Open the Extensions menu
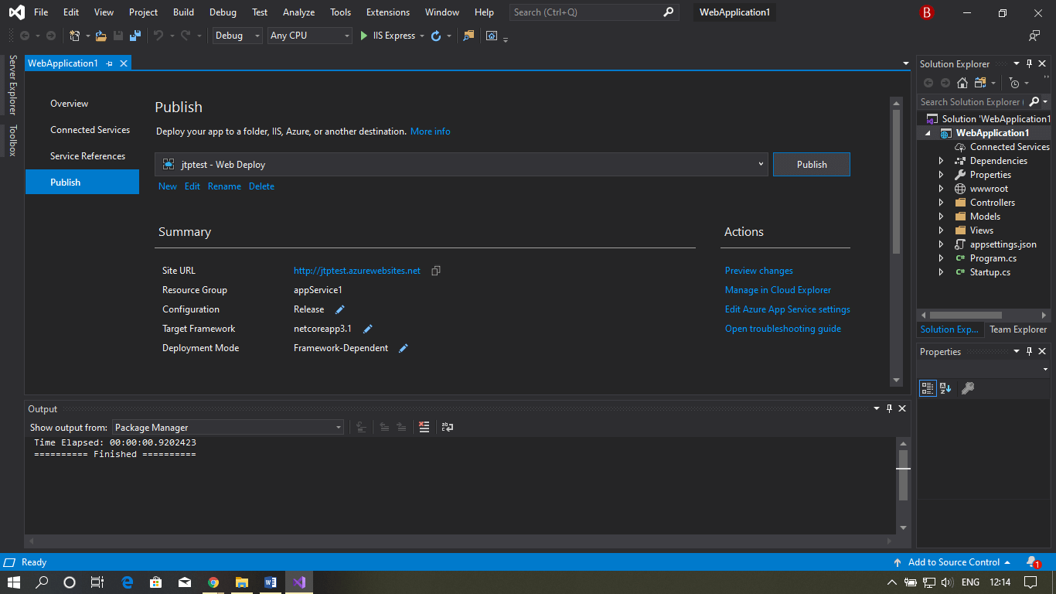This screenshot has width=1056, height=594. (388, 12)
